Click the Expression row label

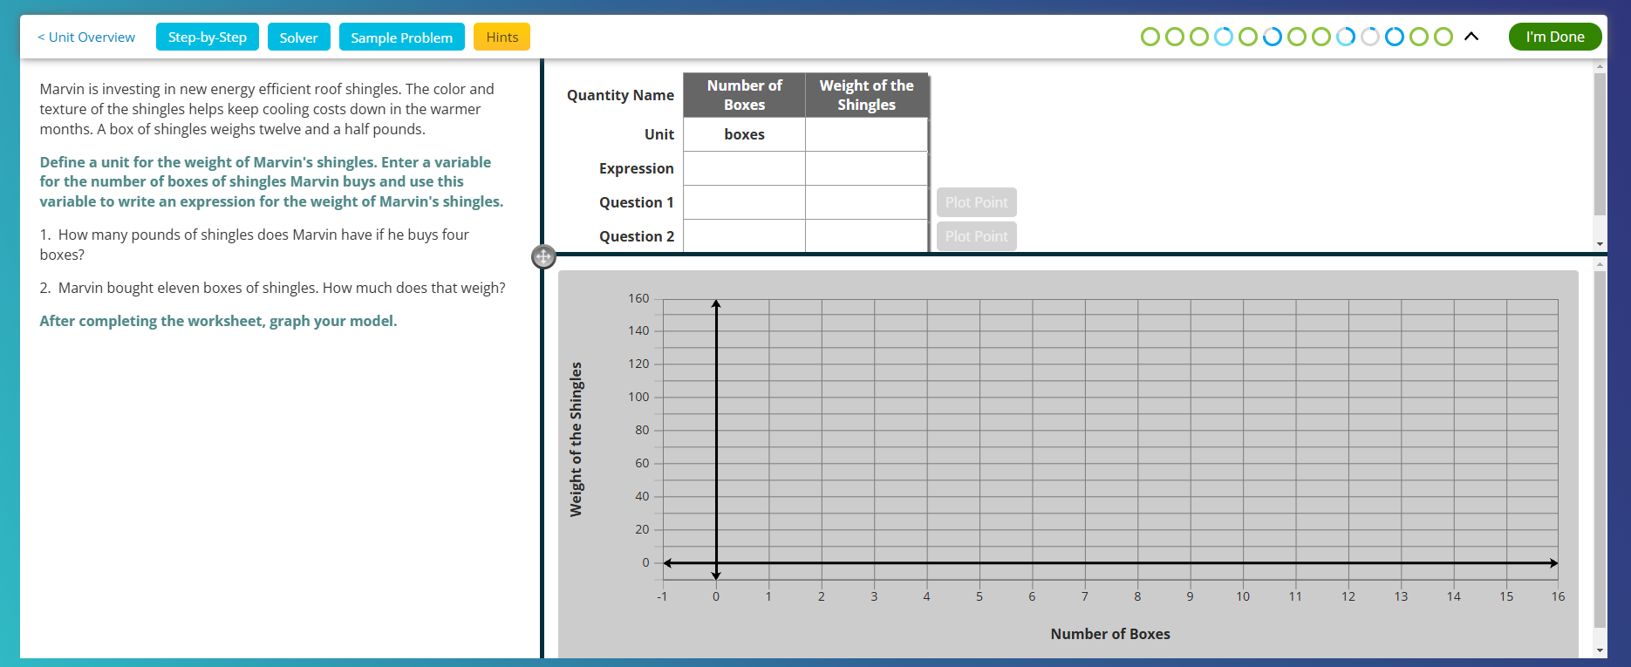point(636,168)
